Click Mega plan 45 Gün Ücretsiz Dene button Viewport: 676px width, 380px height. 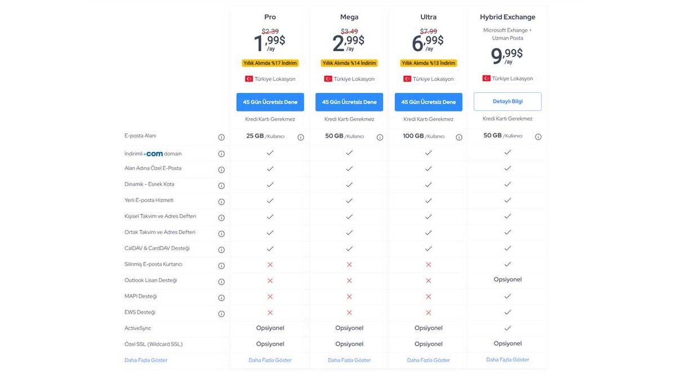(x=349, y=102)
